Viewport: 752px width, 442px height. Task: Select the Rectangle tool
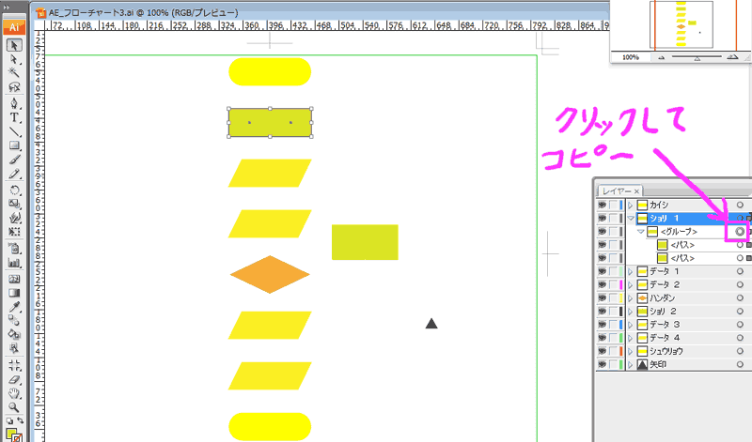coord(14,145)
